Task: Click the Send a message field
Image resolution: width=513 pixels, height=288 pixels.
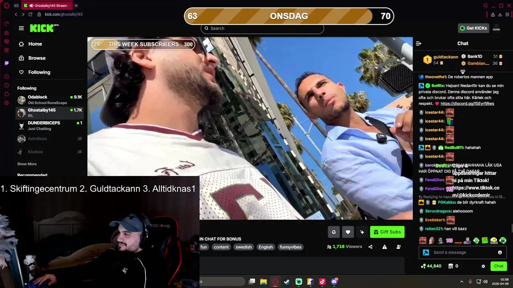Action: [463, 252]
